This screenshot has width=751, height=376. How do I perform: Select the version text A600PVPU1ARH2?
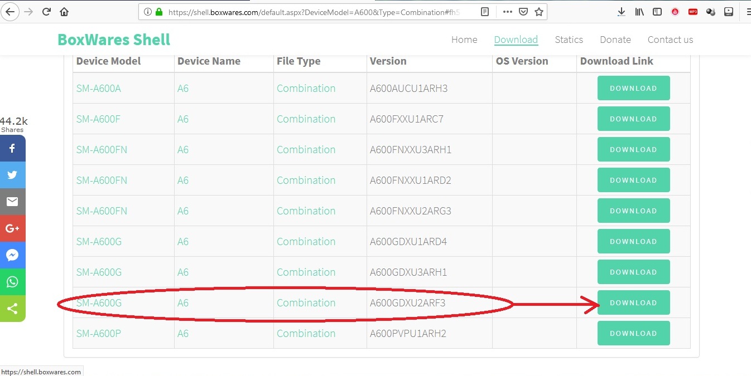coord(408,333)
